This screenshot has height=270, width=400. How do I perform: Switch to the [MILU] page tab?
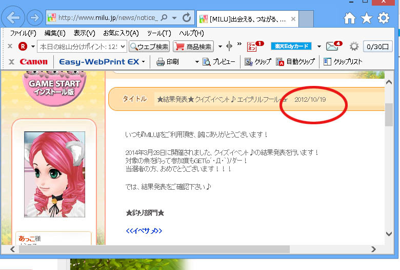click(x=244, y=19)
